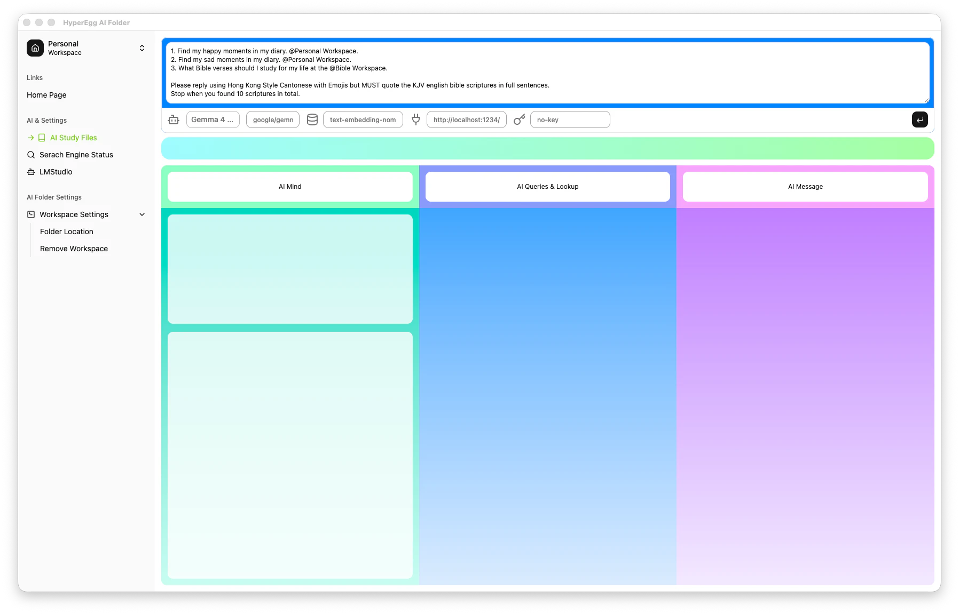Switch to the AI Queries & Lookup panel
Screen dimensions: 959x614
(x=547, y=186)
